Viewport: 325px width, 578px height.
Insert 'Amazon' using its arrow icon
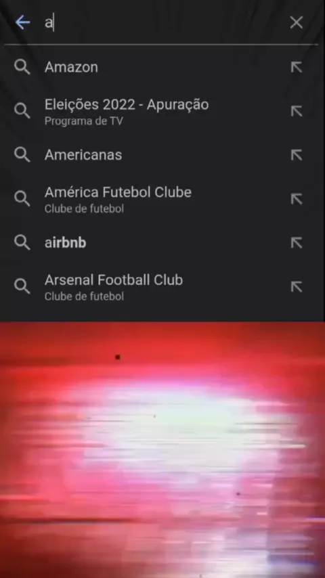coord(297,67)
